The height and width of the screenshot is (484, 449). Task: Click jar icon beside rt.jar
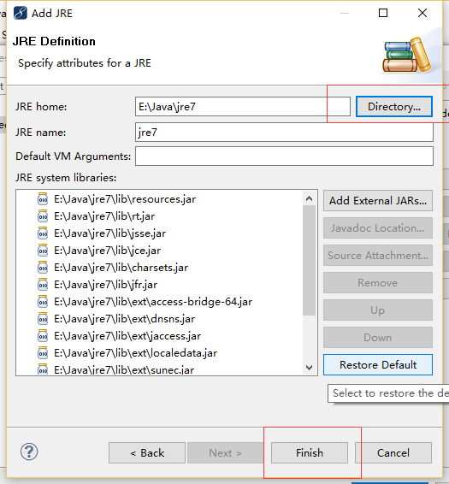coord(43,216)
